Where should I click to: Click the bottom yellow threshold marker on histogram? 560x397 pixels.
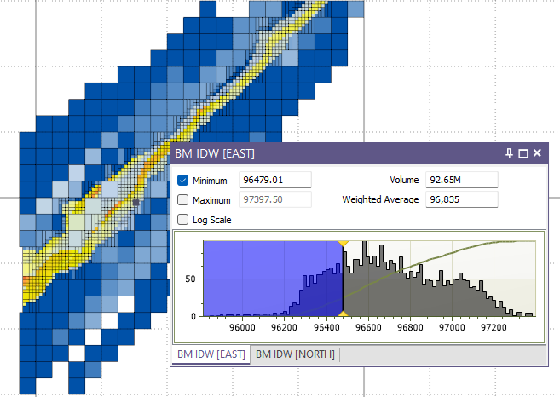(343, 314)
